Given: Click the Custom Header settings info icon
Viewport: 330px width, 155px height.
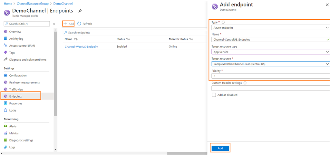Looking at the screenshot, I should coord(245,83).
